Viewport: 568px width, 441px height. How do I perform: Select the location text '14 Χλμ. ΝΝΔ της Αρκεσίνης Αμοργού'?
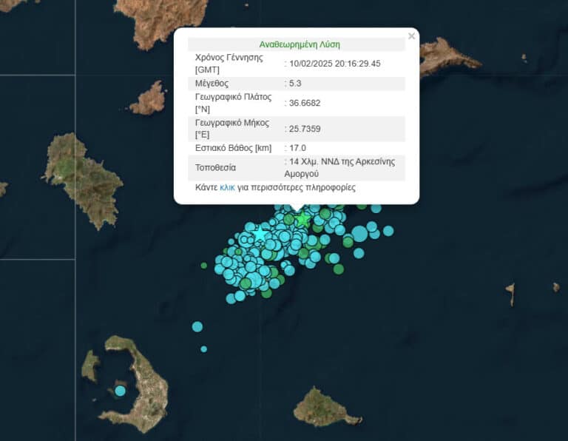coord(339,167)
